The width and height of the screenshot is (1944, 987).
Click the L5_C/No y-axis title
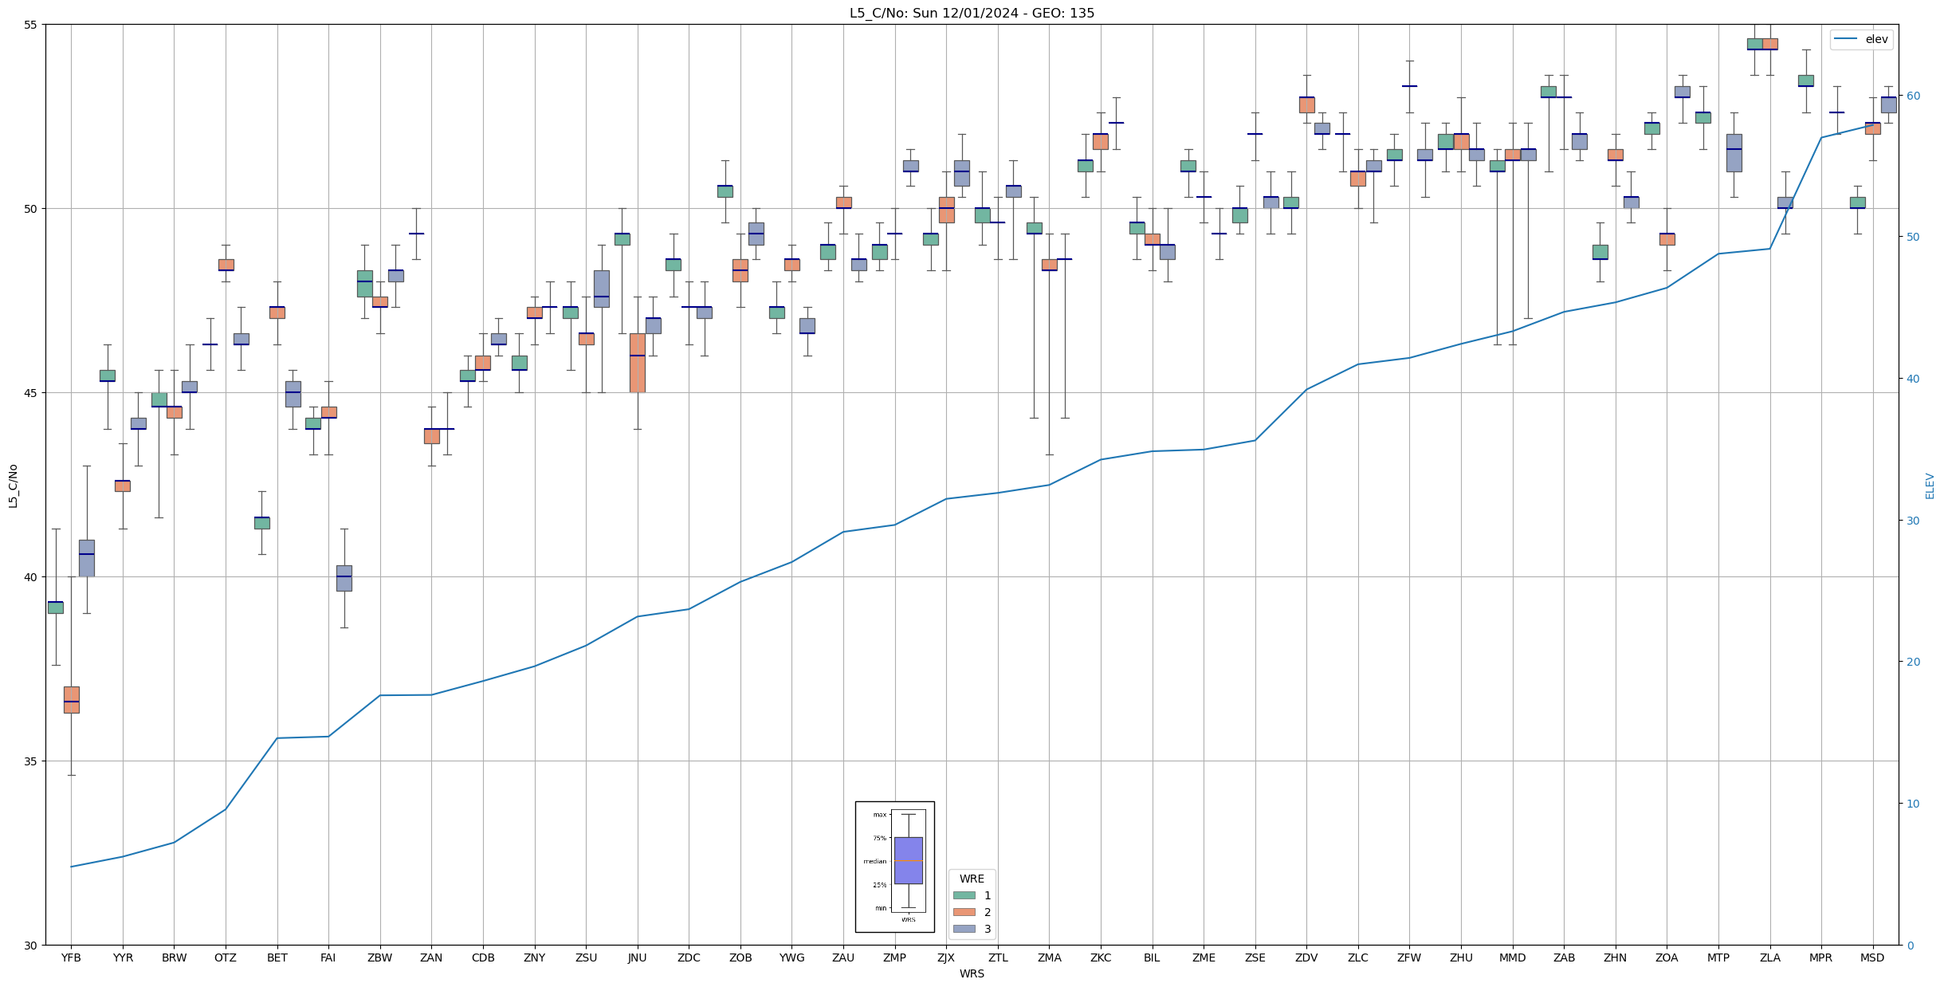coord(13,486)
